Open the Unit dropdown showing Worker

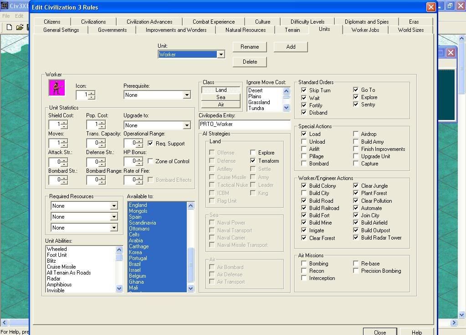click(221, 55)
